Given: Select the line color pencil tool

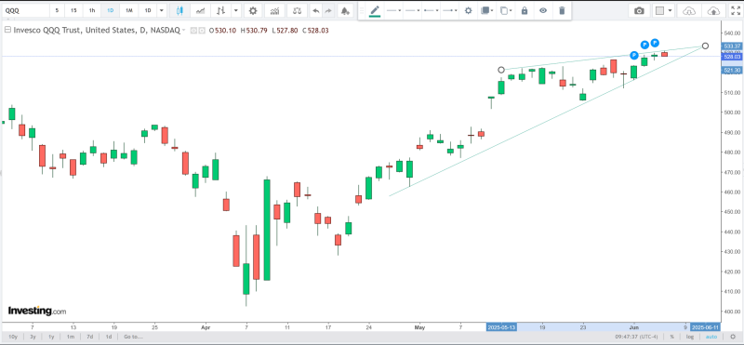Looking at the screenshot, I should (375, 10).
